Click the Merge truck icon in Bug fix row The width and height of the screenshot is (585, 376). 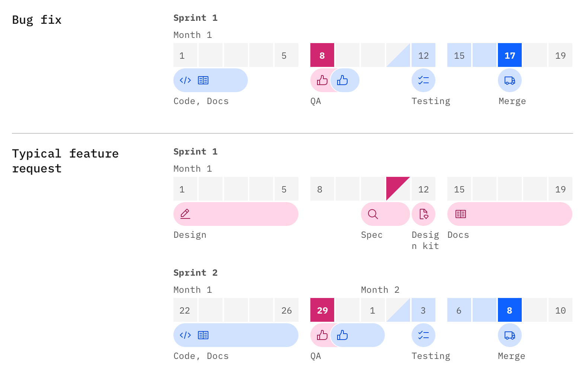point(510,80)
